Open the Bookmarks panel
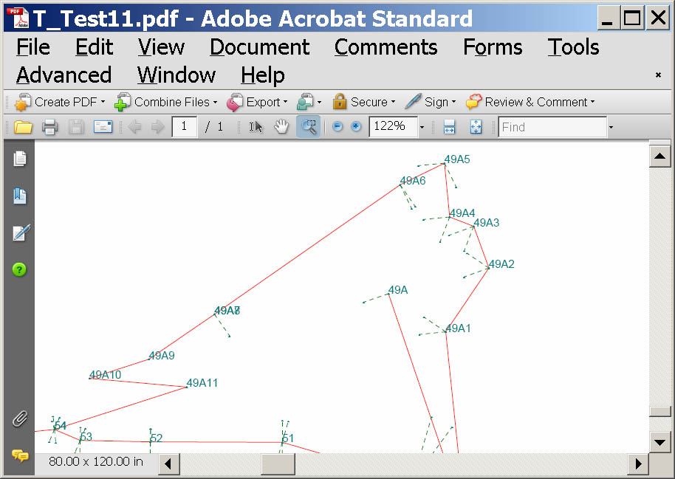Viewport: 675px width, 479px height. click(20, 196)
